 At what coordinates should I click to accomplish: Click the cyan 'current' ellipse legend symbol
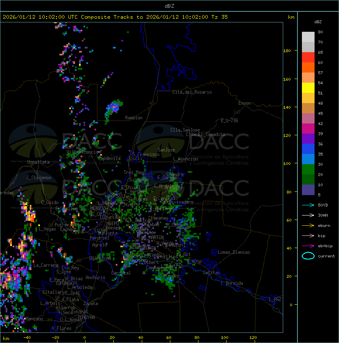pos(308,256)
